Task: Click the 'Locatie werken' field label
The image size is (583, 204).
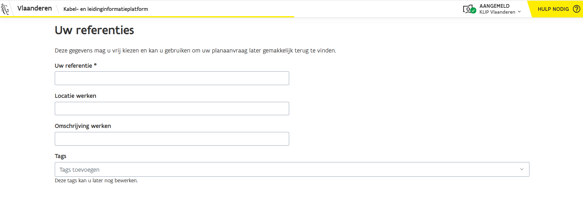Action: tap(75, 96)
